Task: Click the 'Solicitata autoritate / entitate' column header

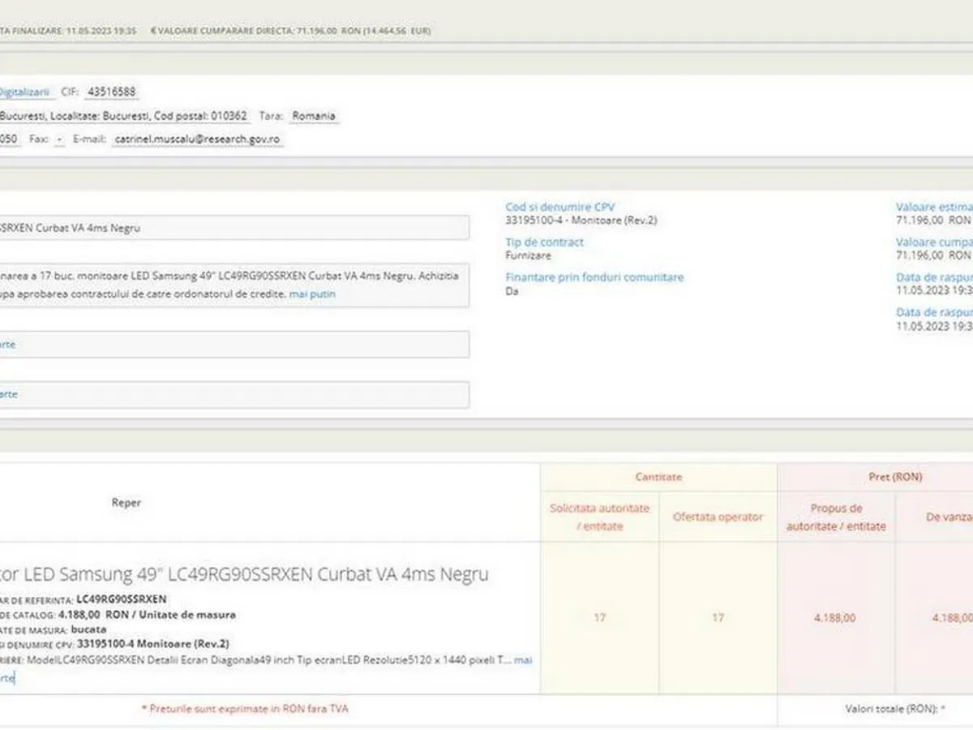Action: pyautogui.click(x=599, y=517)
